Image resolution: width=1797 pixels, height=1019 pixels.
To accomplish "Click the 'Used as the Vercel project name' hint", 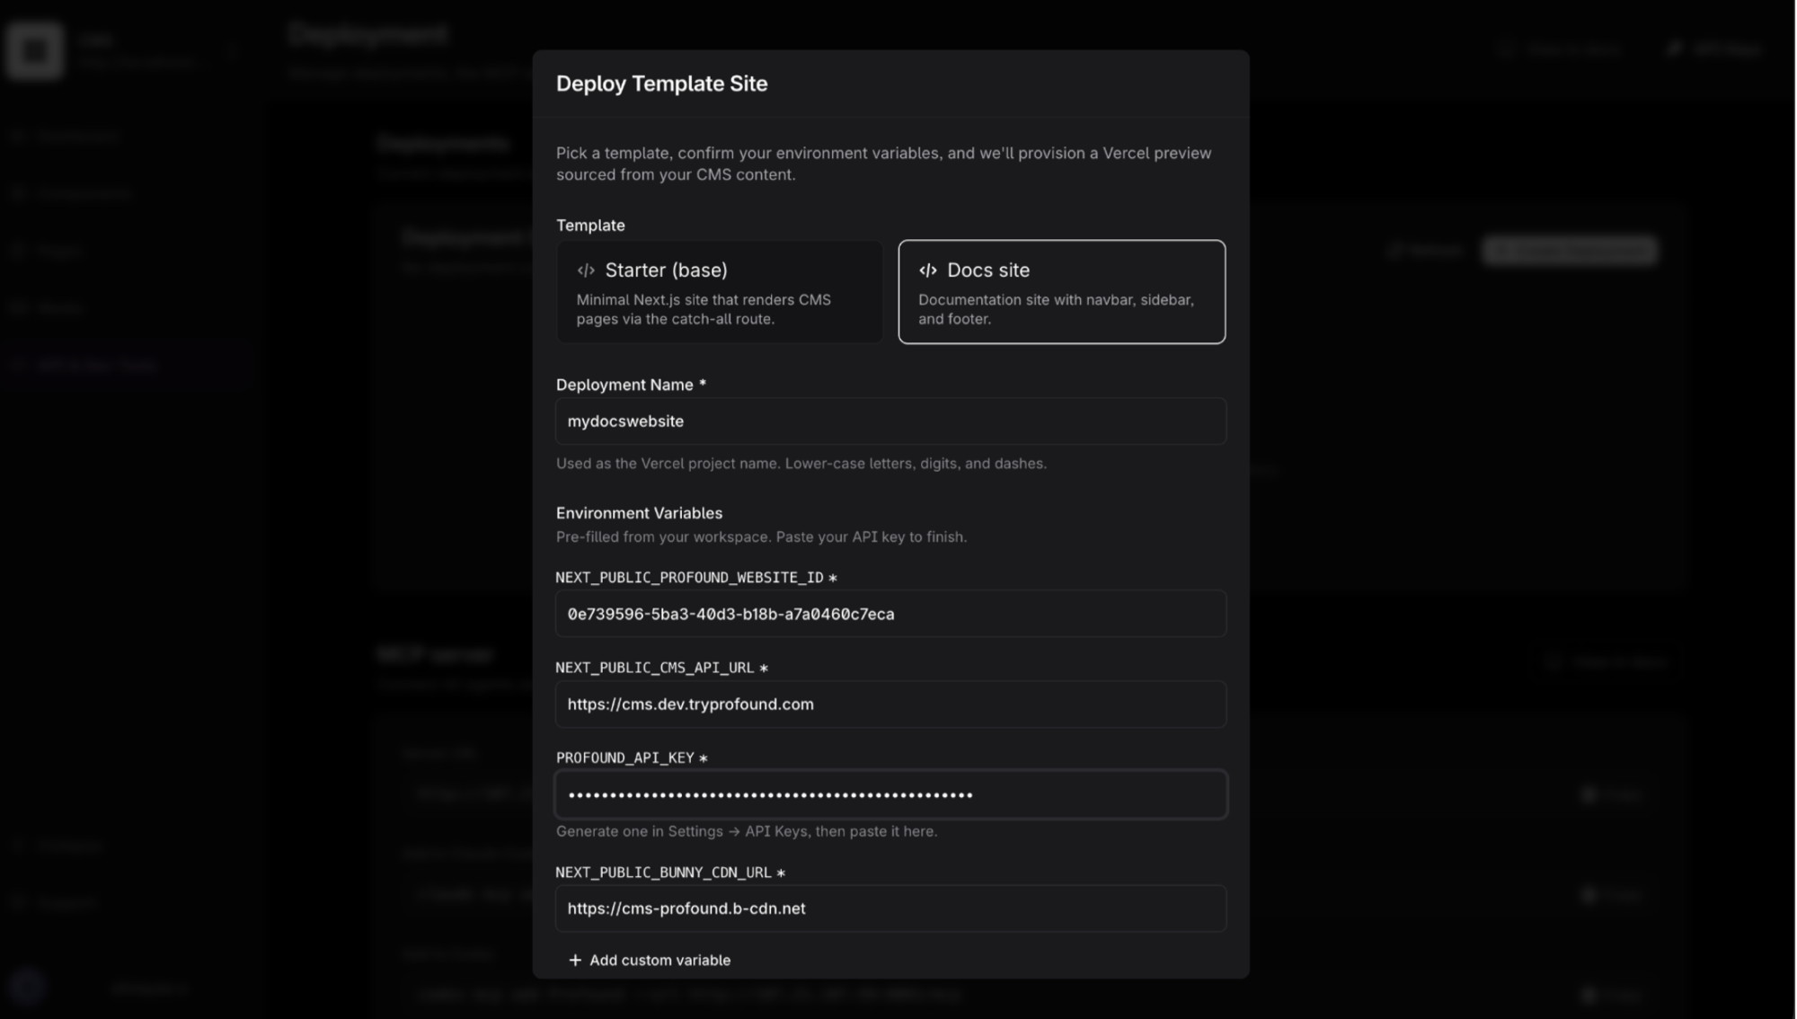I will click(801, 464).
